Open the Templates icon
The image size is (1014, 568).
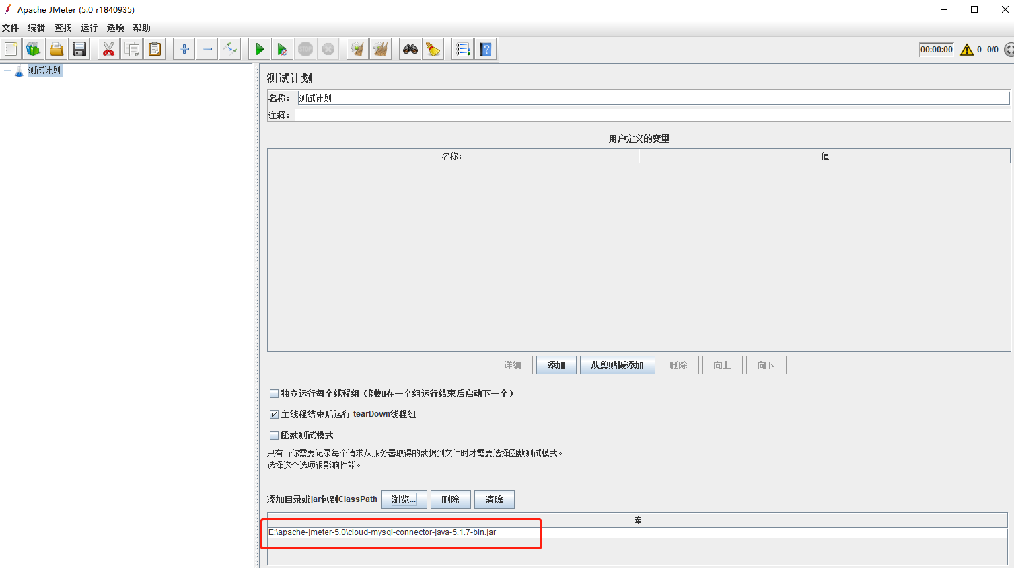click(x=33, y=49)
